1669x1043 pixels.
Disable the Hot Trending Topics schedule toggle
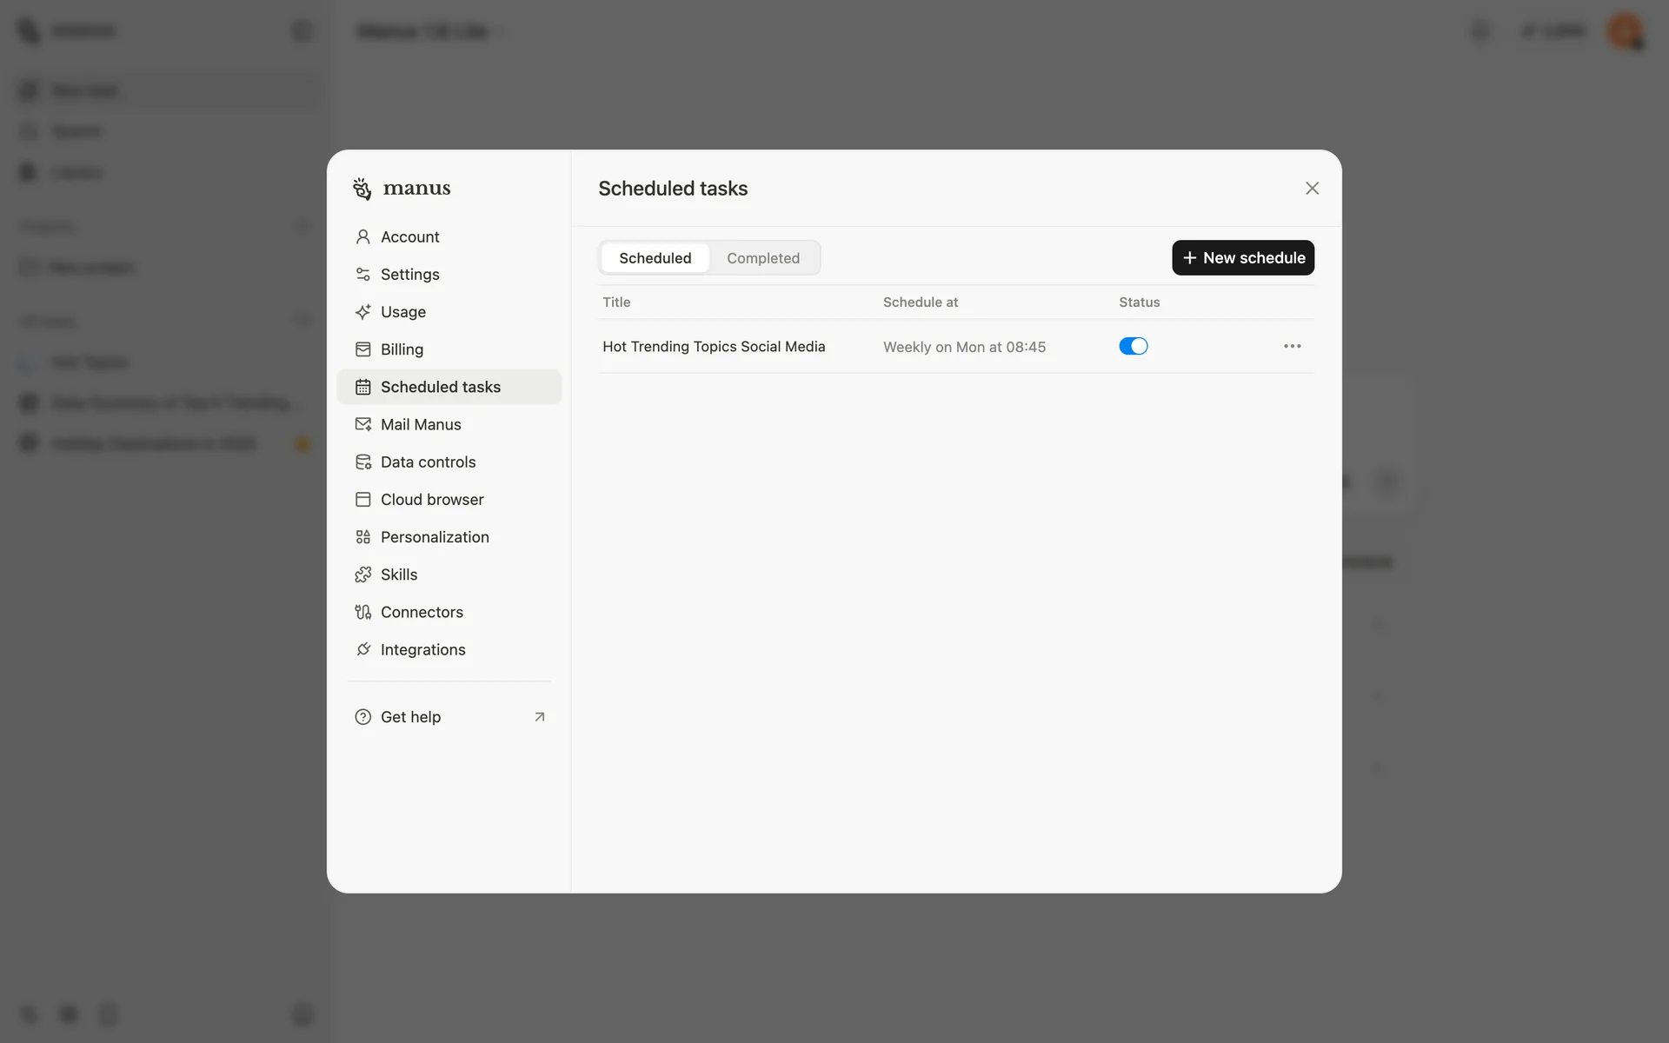(1133, 346)
